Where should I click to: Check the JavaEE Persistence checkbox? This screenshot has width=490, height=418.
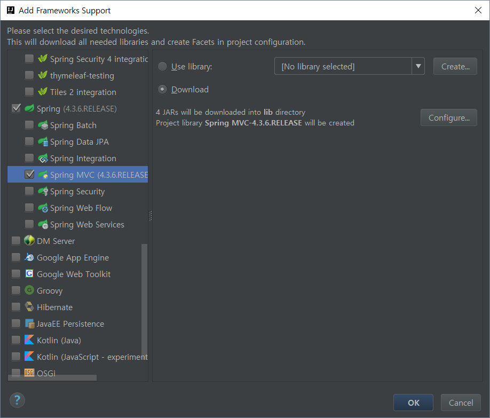pos(16,324)
